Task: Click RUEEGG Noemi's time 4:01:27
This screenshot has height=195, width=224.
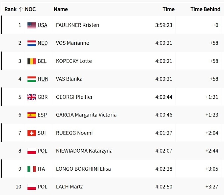Action: point(164,133)
